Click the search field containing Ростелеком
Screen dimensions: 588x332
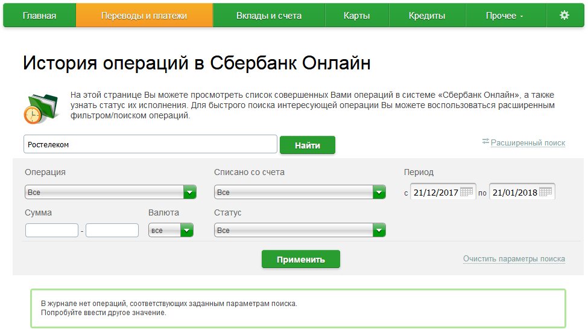pyautogui.click(x=150, y=144)
